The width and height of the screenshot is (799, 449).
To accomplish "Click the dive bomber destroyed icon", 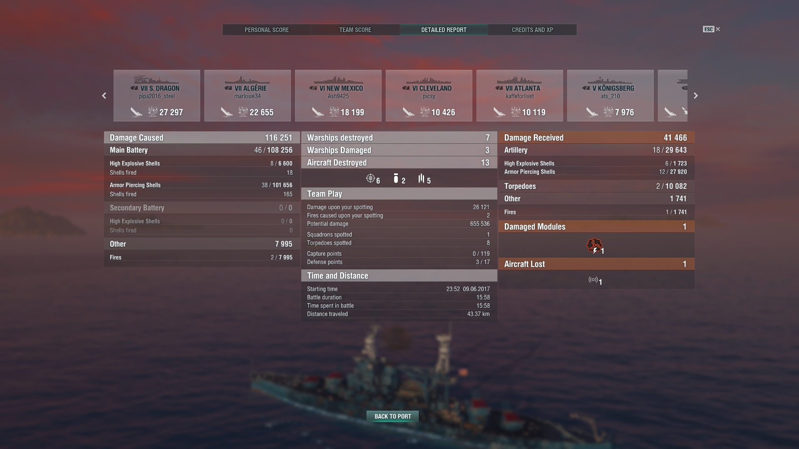I will (x=396, y=178).
